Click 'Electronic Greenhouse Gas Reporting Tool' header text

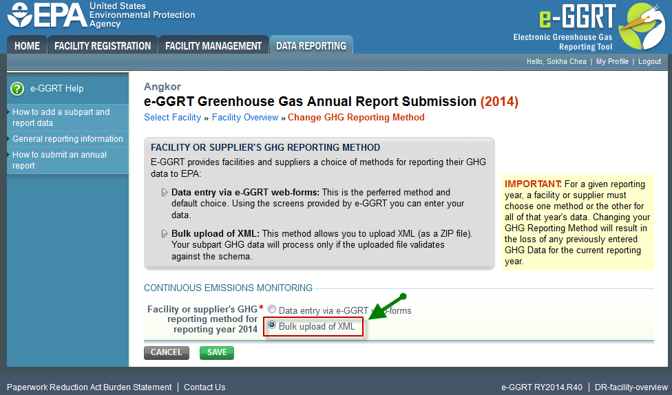click(563, 42)
